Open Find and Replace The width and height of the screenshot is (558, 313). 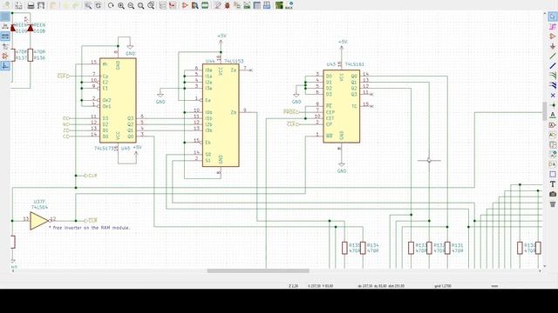[x=98, y=5]
